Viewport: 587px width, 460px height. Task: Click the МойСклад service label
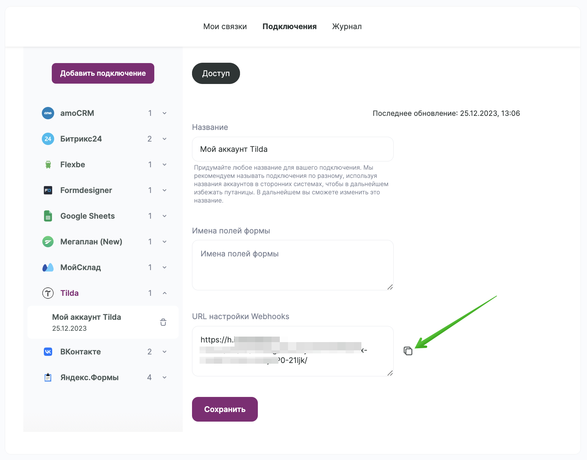pos(81,267)
